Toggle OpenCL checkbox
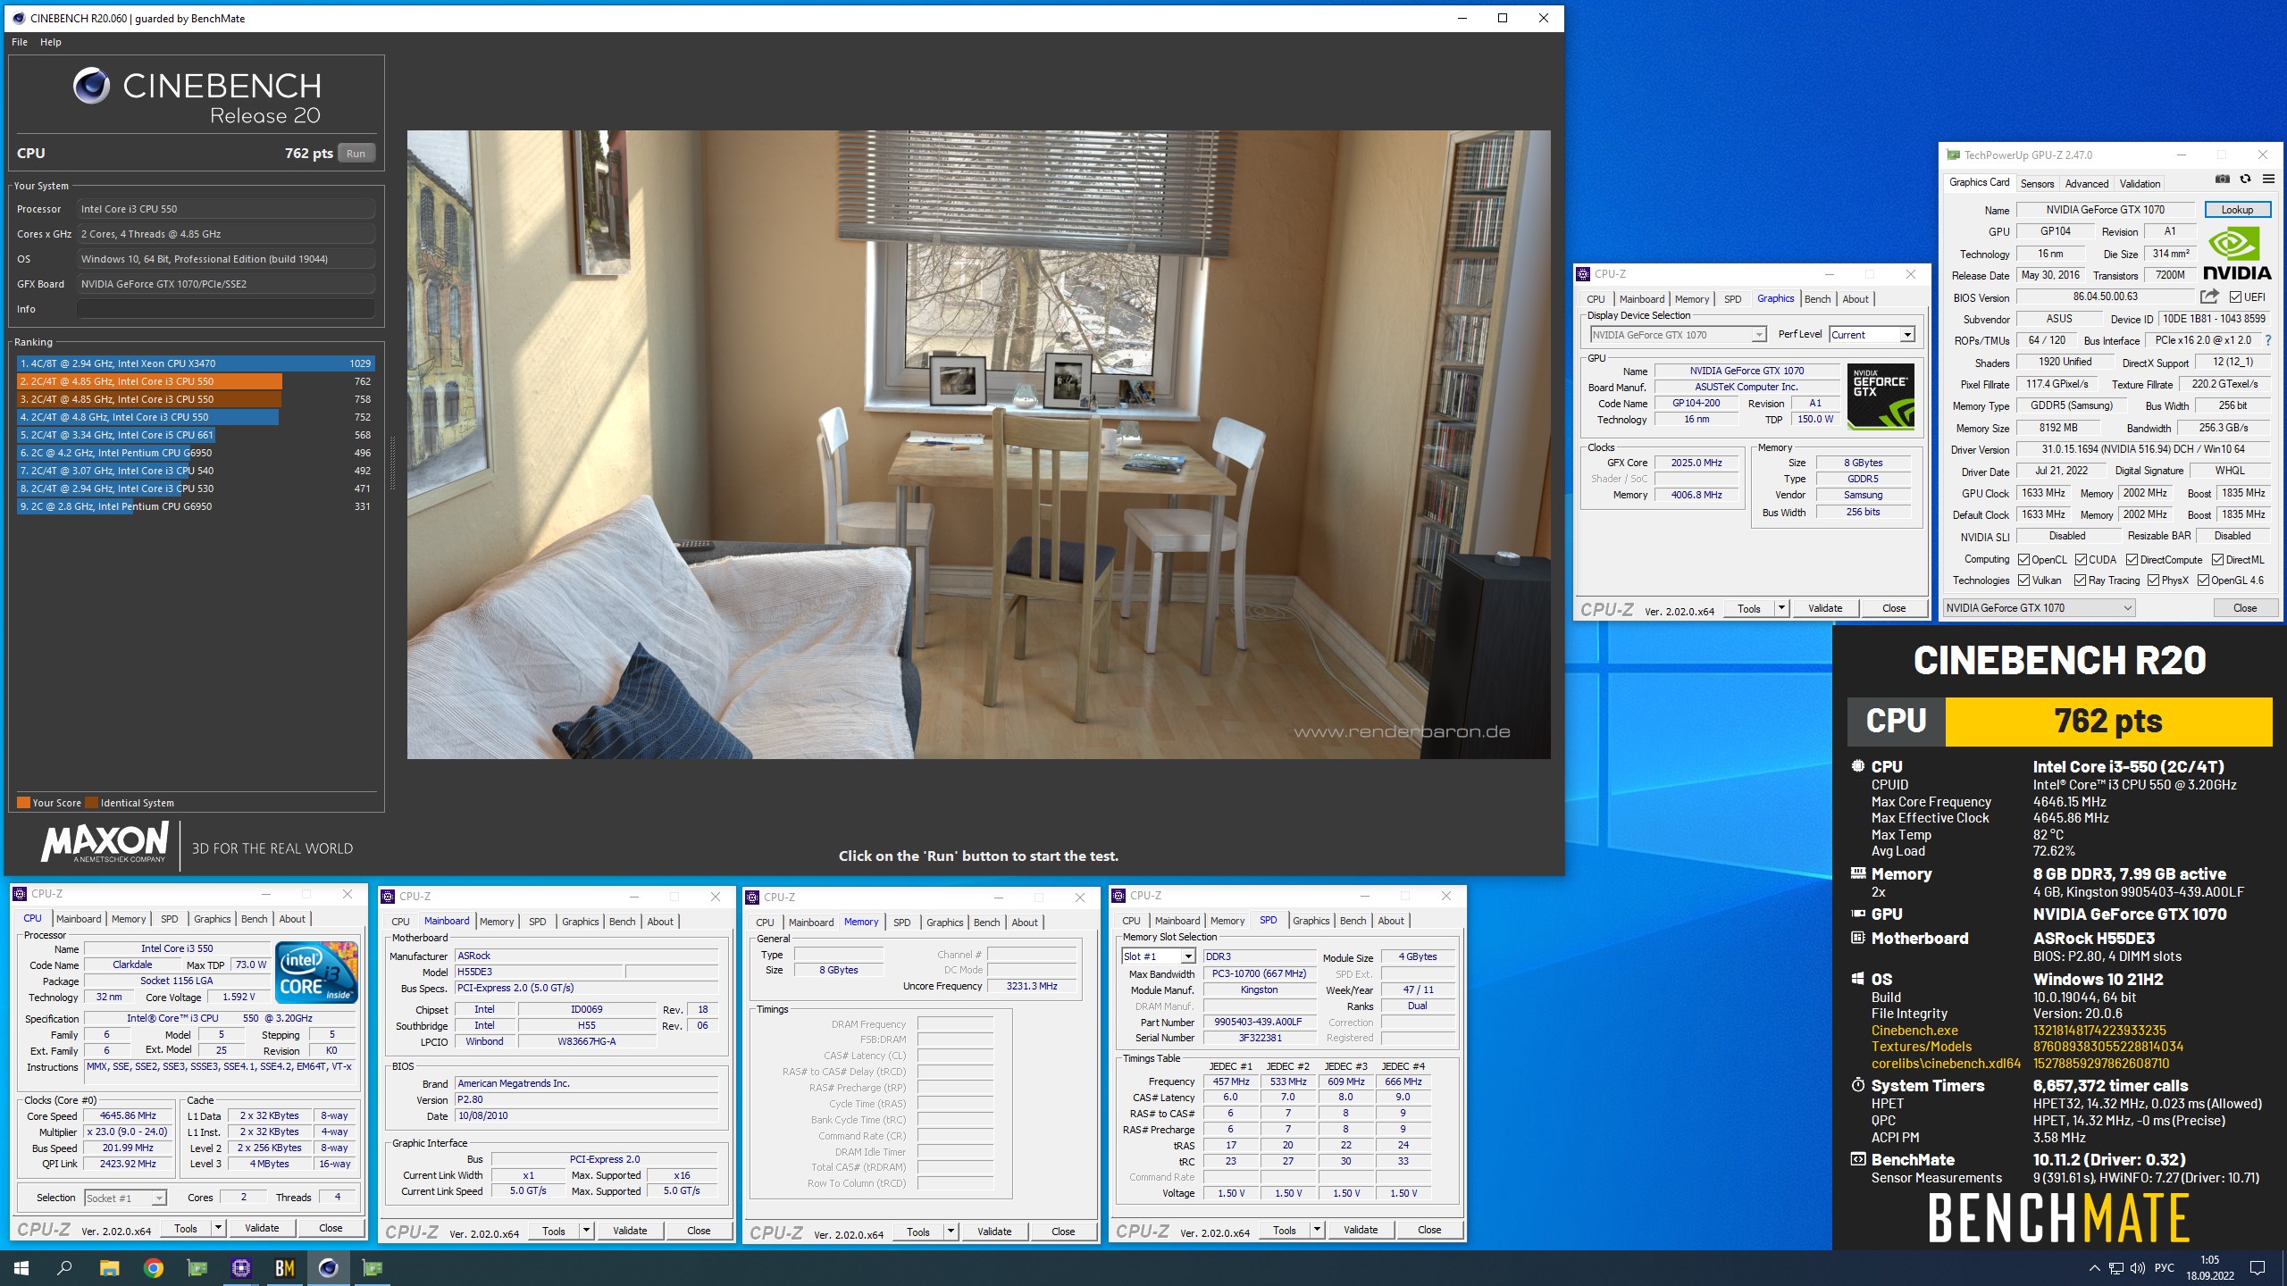The image size is (2287, 1286). [2024, 560]
